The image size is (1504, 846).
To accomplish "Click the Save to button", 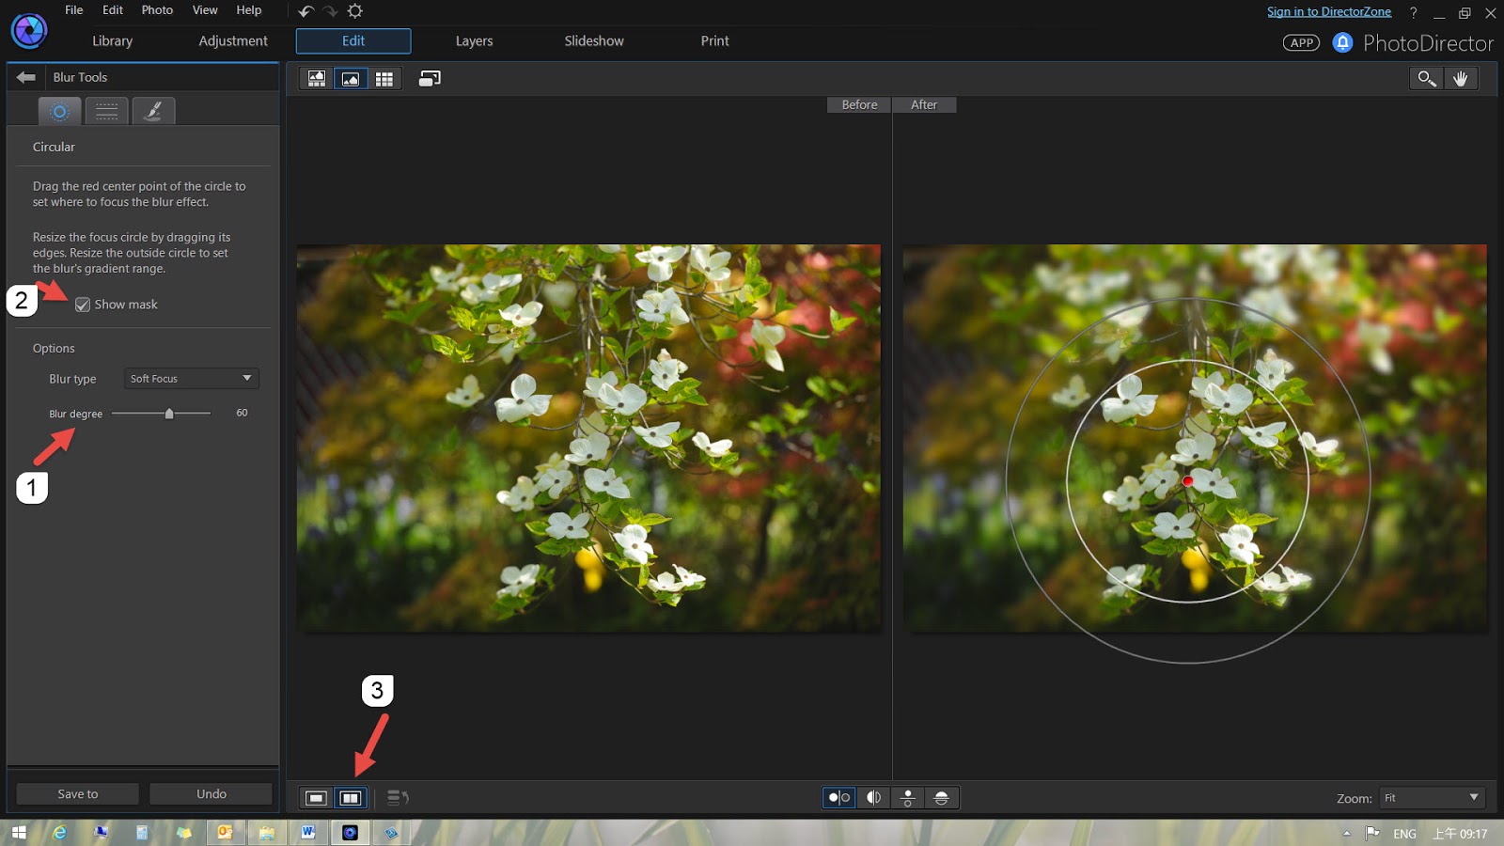I will point(76,793).
